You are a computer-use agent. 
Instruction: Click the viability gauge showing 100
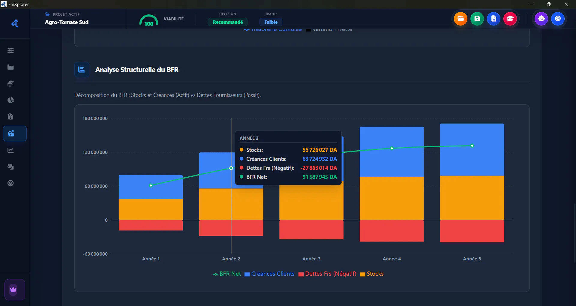point(149,20)
